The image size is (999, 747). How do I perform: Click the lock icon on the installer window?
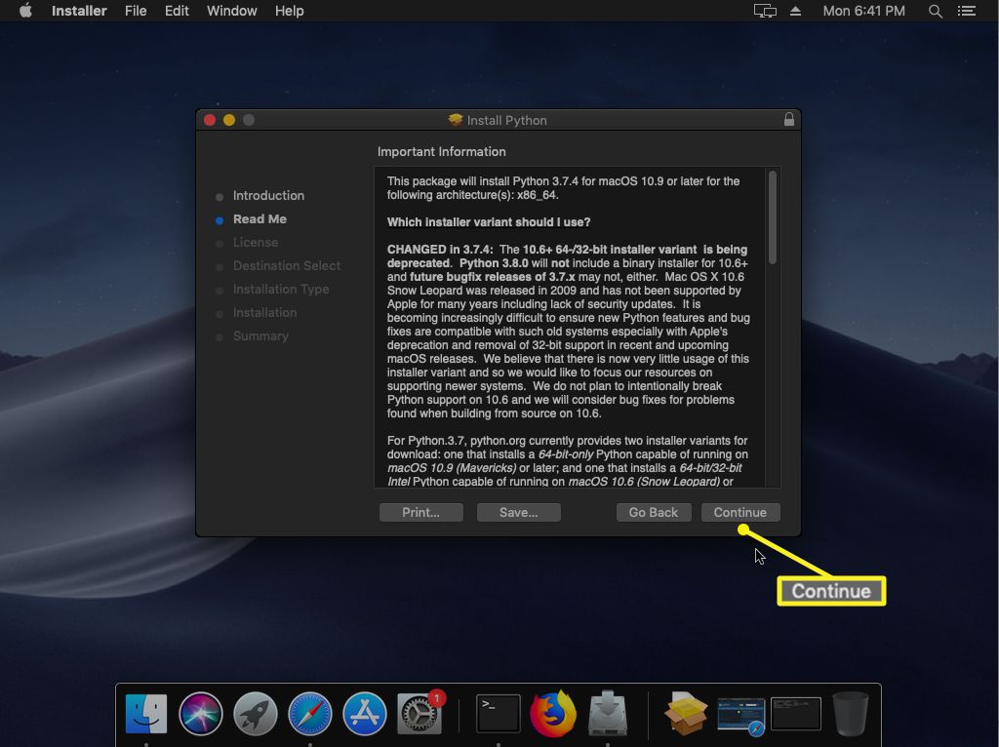pyautogui.click(x=787, y=119)
